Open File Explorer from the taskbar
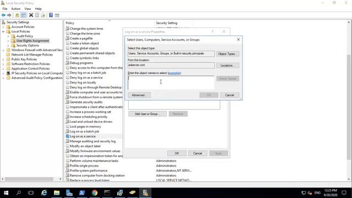Viewport: 352px width, 198px height. [x=57, y=193]
